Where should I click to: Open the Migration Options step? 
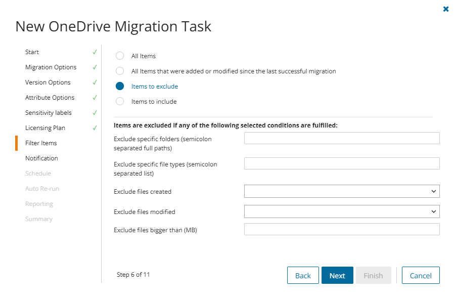point(51,67)
